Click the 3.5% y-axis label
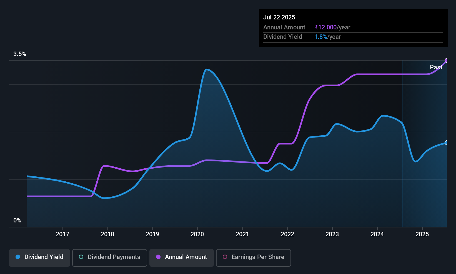 click(x=20, y=54)
